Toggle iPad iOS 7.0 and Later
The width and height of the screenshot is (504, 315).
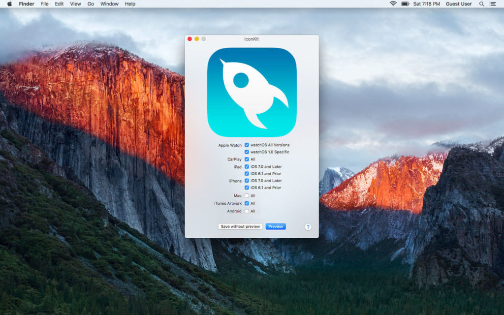coord(247,167)
